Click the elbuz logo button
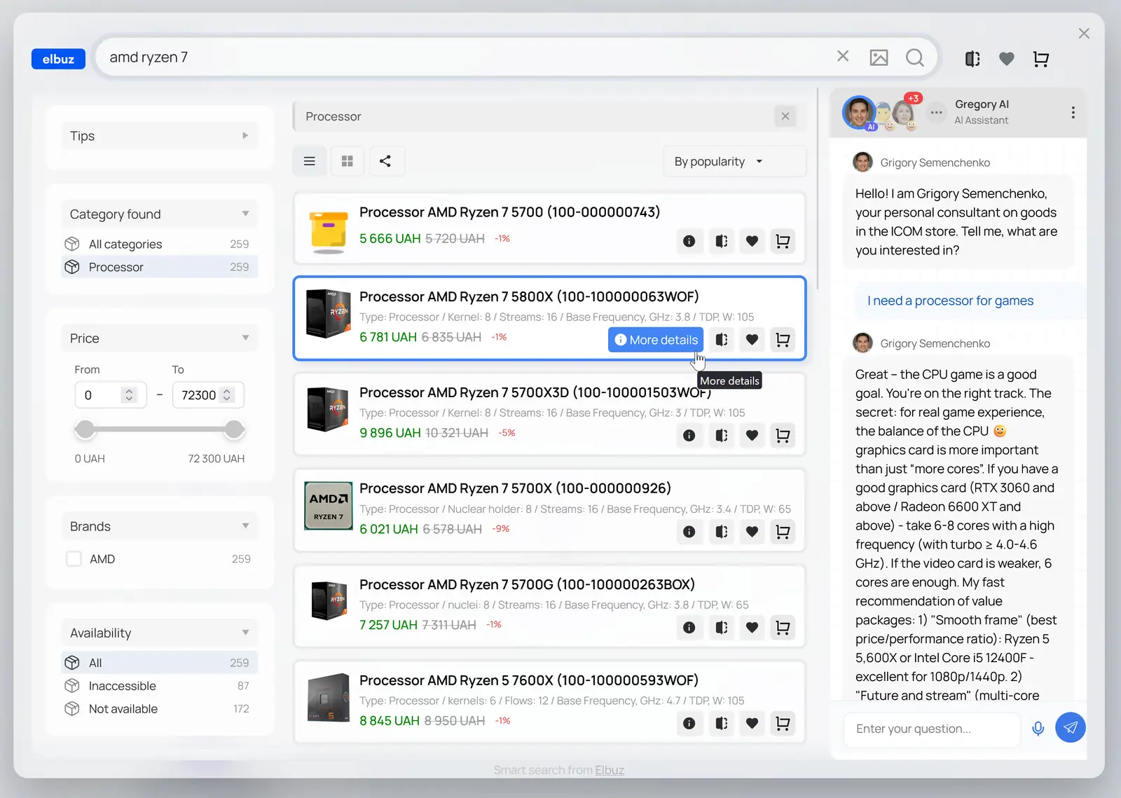The width and height of the screenshot is (1121, 798). click(58, 59)
